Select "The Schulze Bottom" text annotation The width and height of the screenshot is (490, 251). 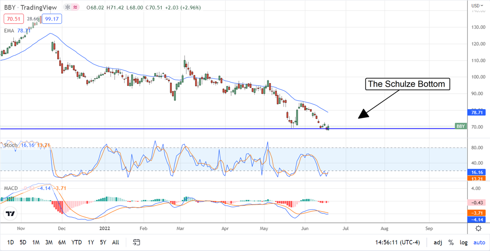(x=407, y=84)
